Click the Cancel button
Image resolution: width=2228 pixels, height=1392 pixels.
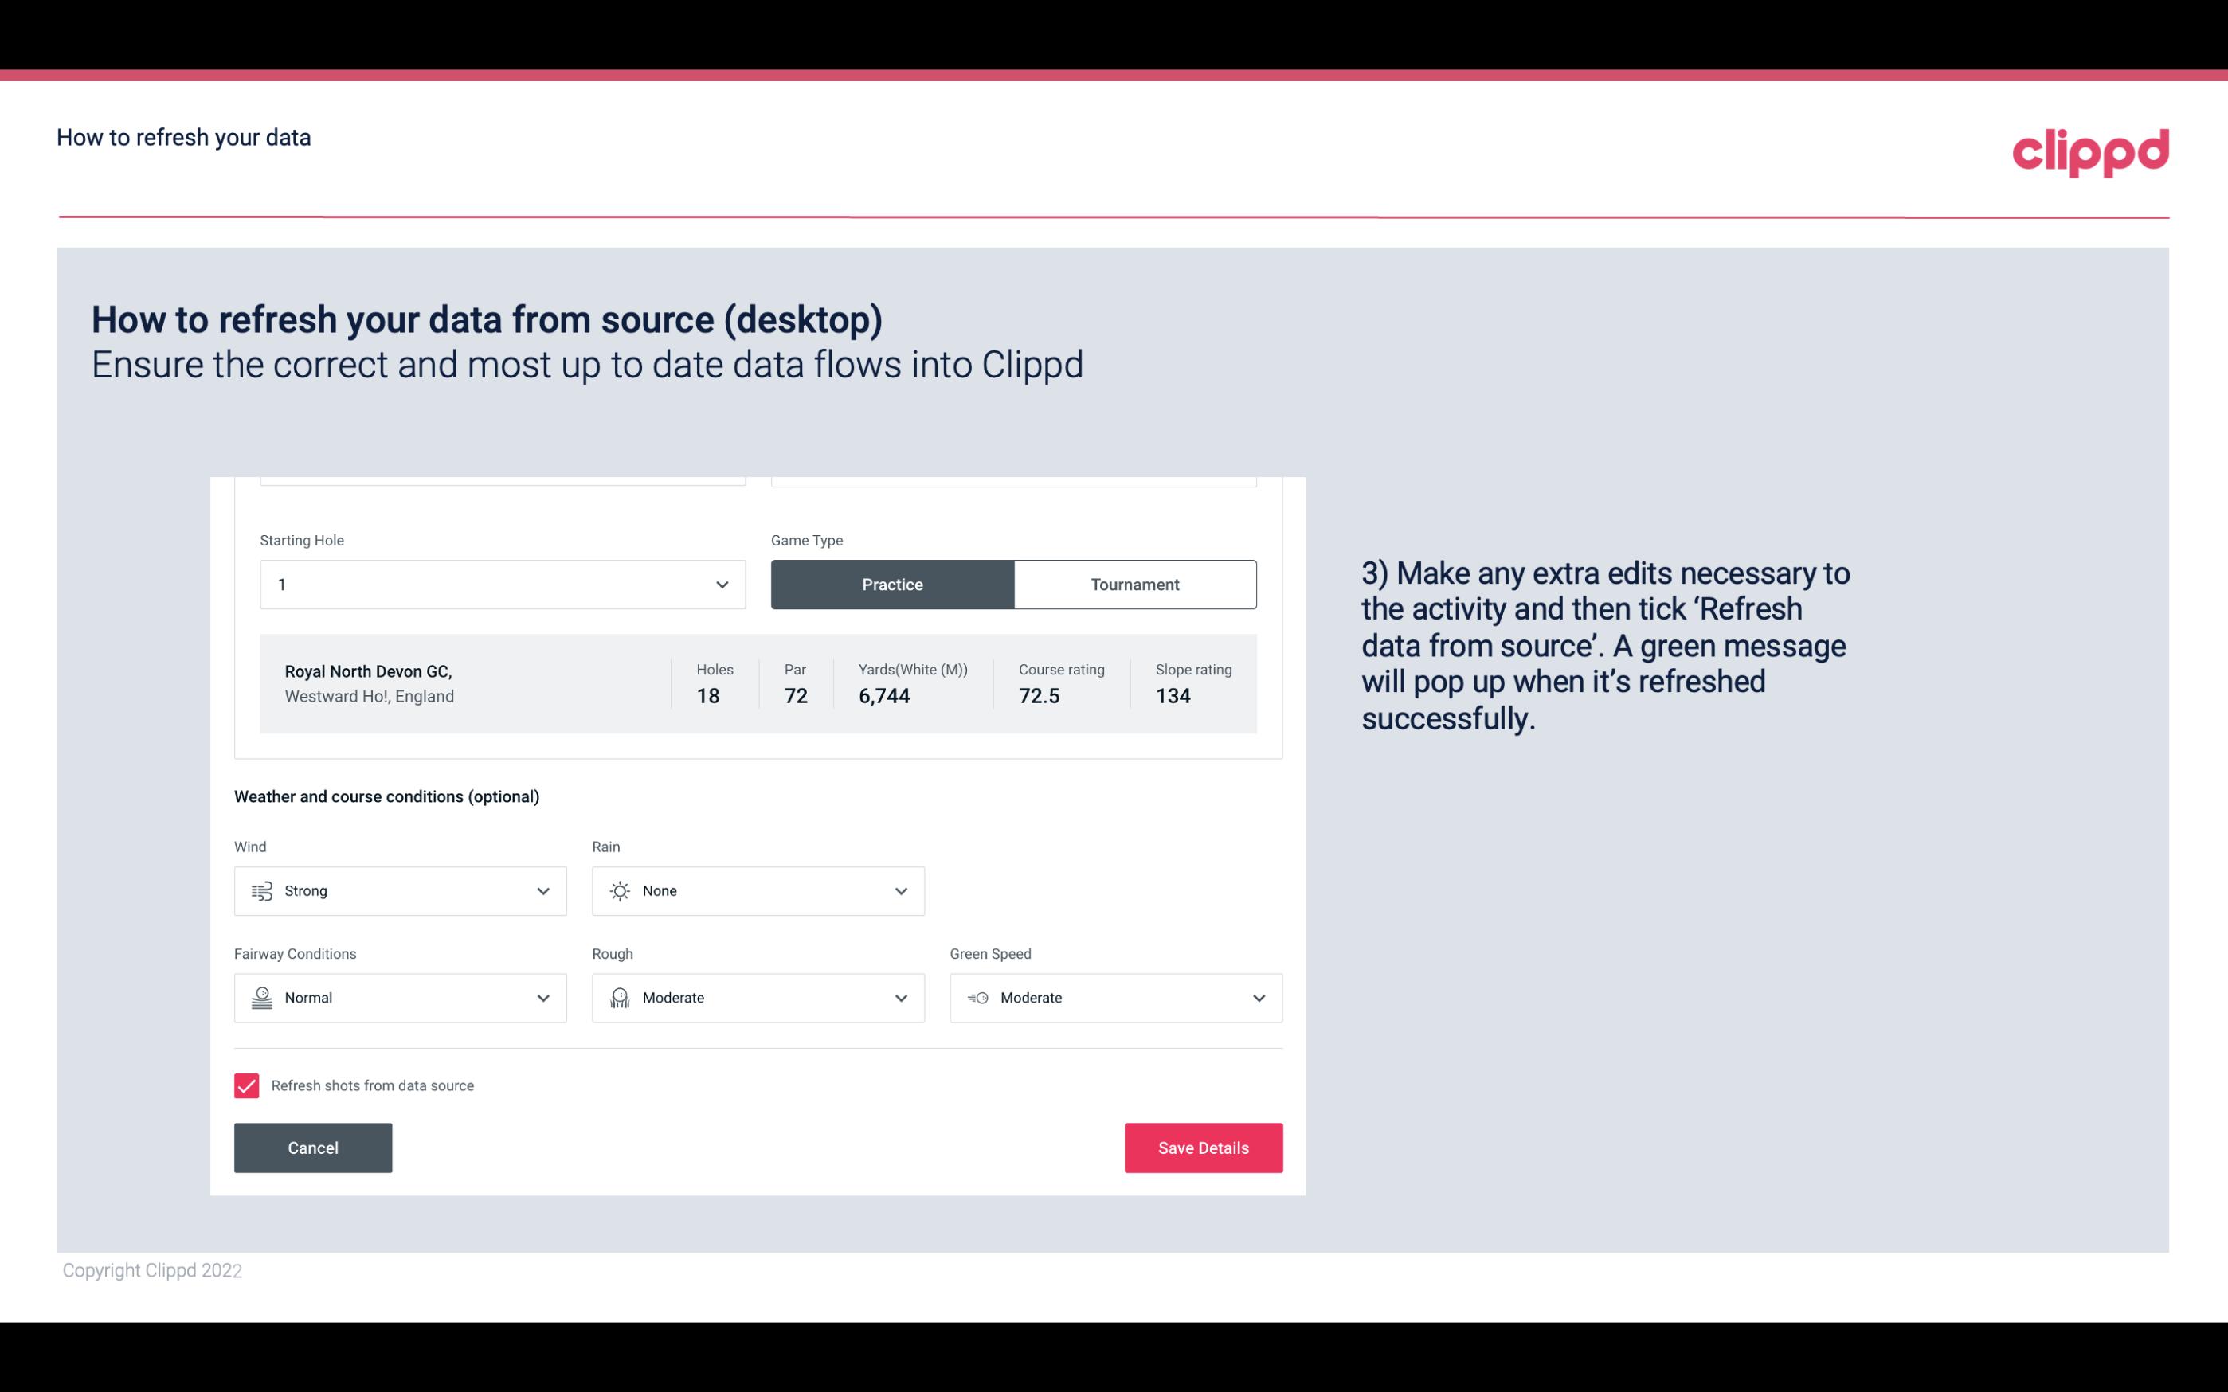(x=313, y=1147)
